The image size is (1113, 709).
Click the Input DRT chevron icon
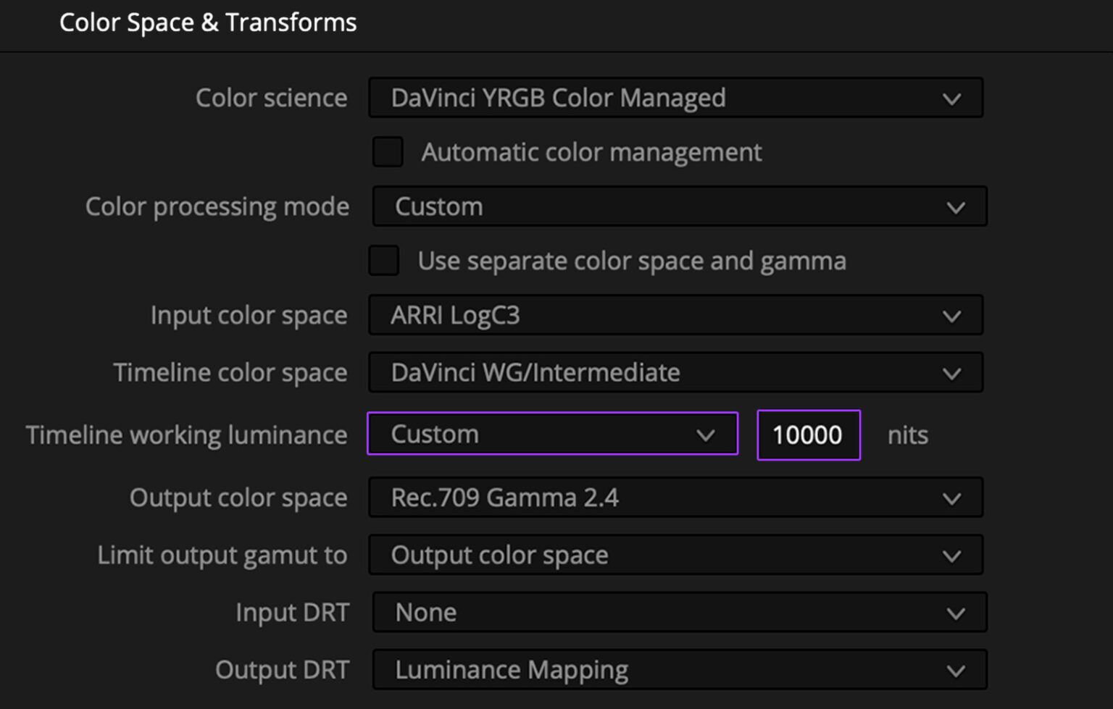(956, 612)
